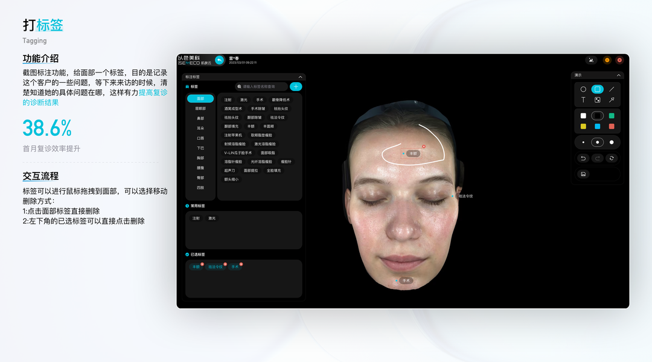Select the 全脸填充 tag

pyautogui.click(x=273, y=171)
